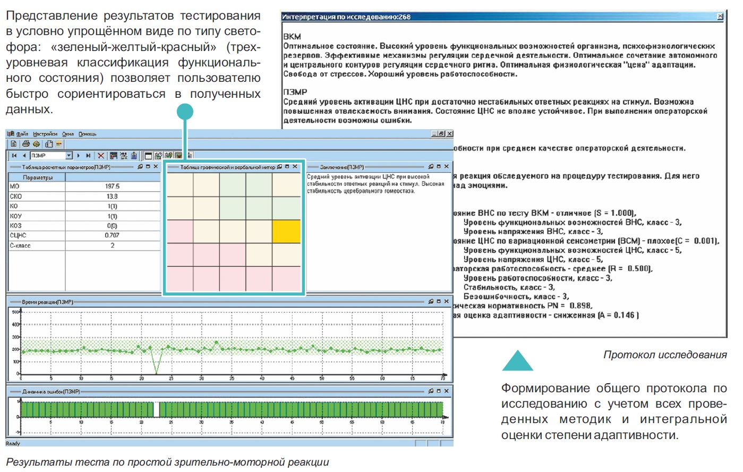Maximize the Динамика ошибок(ПЗМР) panel
This screenshot has width=743, height=472.
point(439,391)
